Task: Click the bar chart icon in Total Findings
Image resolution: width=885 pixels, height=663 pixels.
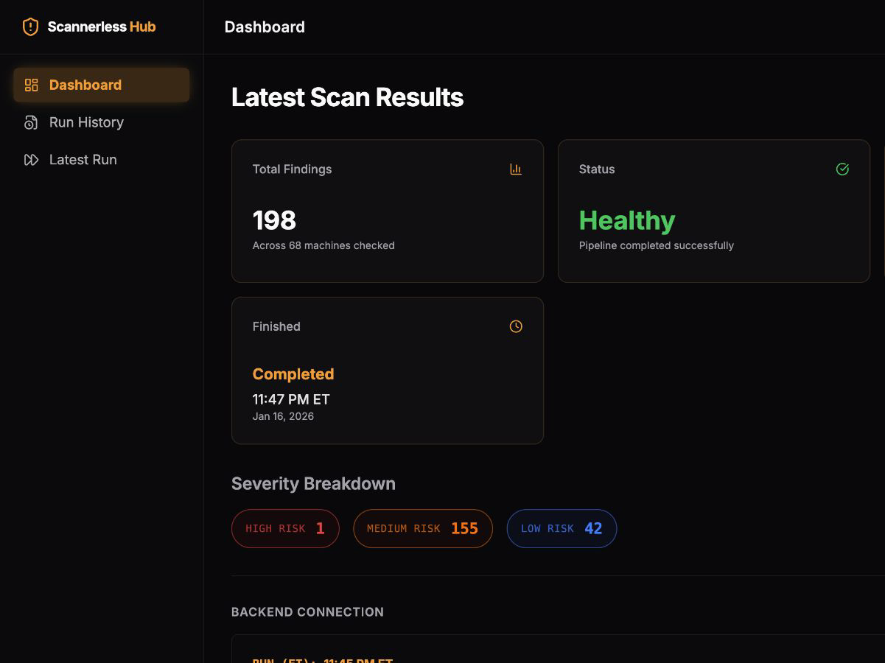Action: [x=516, y=169]
